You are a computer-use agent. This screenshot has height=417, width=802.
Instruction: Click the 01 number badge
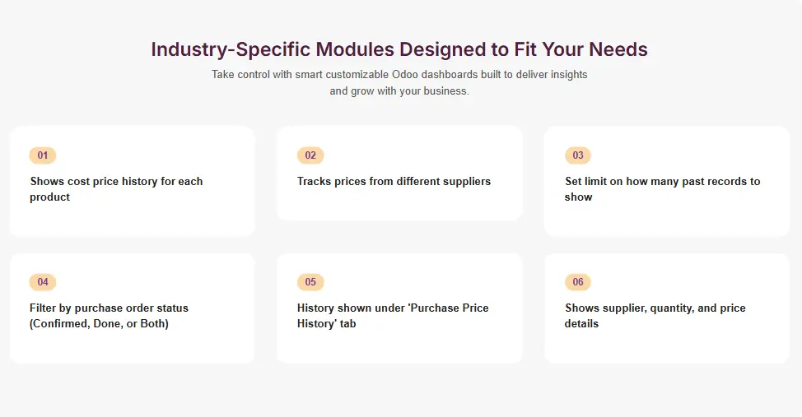43,155
